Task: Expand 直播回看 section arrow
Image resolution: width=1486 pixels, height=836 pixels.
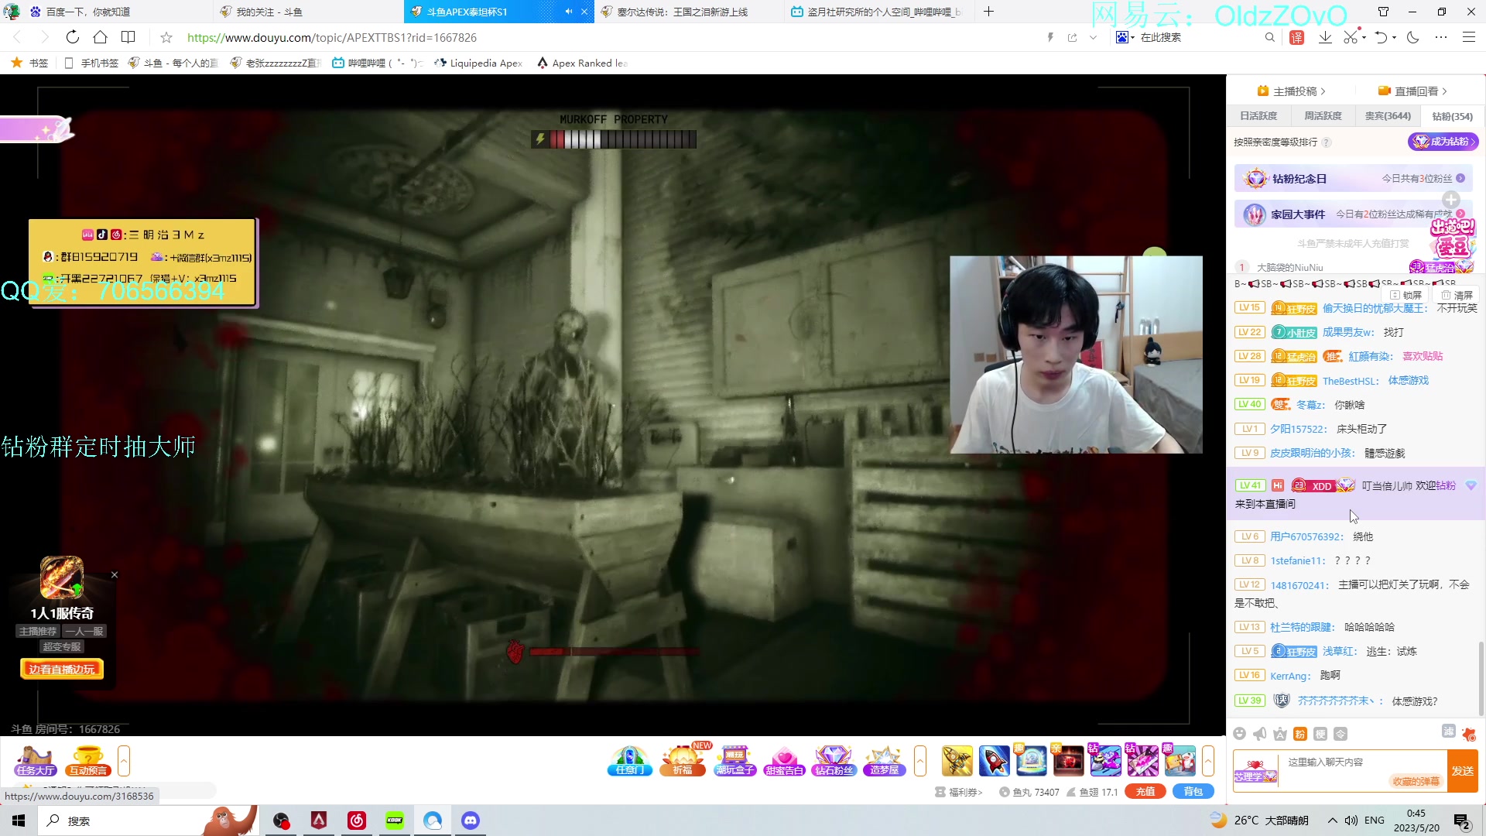Action: click(x=1444, y=91)
